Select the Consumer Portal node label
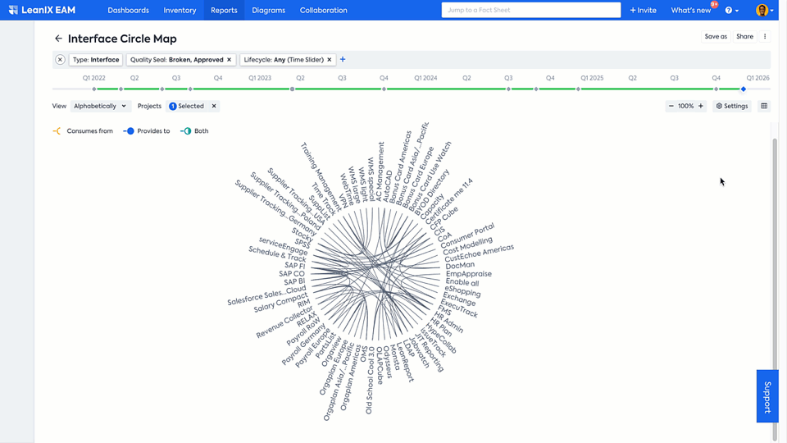787x443 pixels. pos(467,235)
